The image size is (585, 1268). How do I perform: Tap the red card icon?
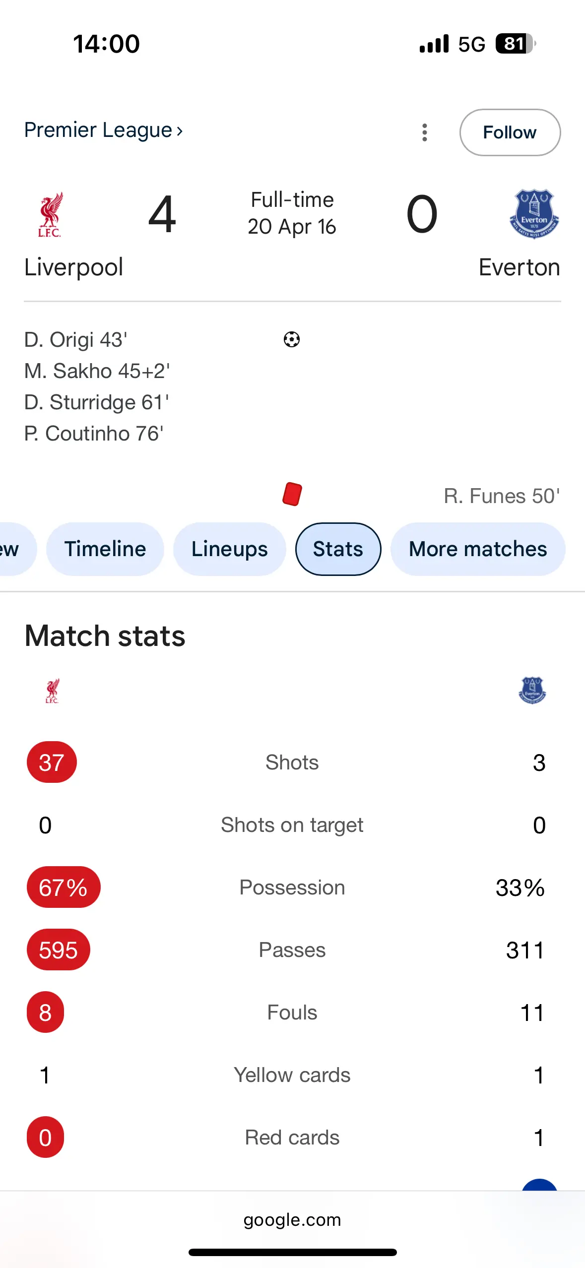tap(292, 495)
